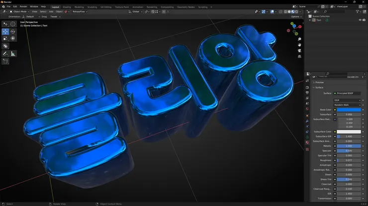The image size is (368, 206).
Task: Open the Options popover in the header
Action: coord(296,17)
